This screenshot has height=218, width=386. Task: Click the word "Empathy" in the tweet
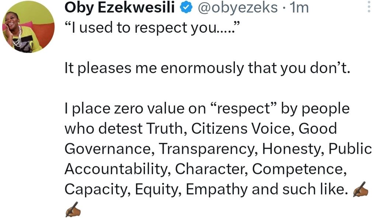pyautogui.click(x=216, y=189)
